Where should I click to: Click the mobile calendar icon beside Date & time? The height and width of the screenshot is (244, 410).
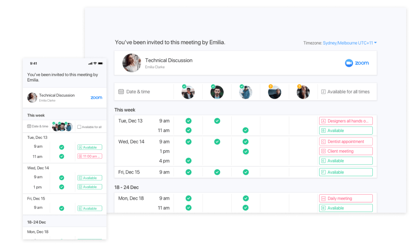coord(29,126)
